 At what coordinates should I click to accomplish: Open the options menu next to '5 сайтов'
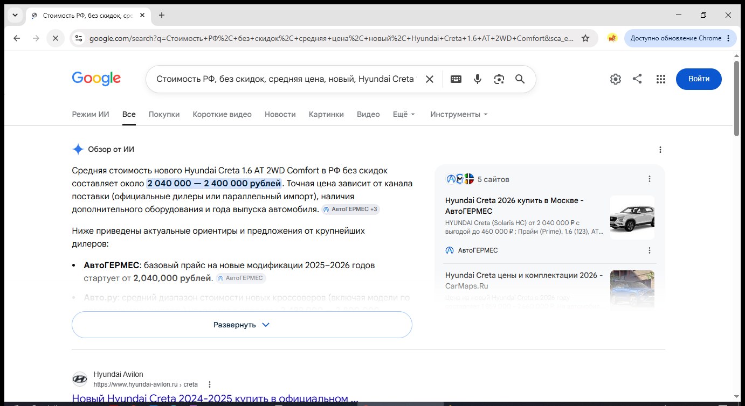(650, 179)
